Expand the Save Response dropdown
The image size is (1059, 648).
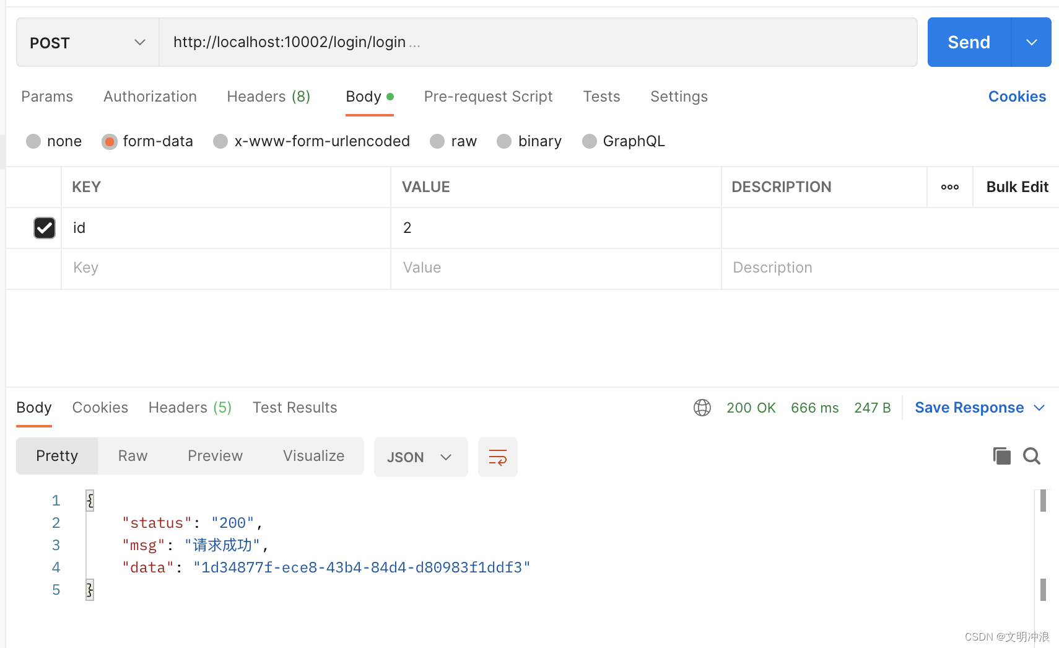coord(1039,407)
